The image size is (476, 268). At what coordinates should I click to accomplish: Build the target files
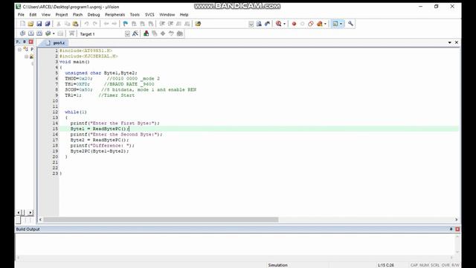pyautogui.click(x=31, y=33)
